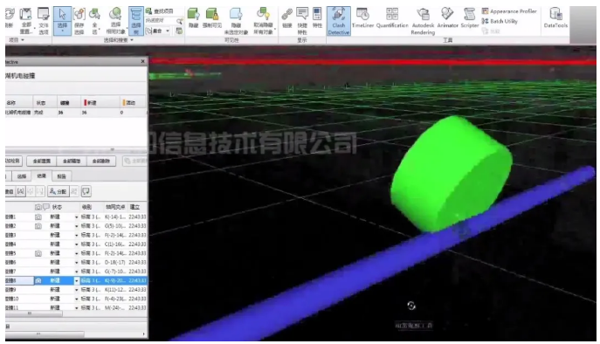Close the Clash Detective panel
Viewport: 600px width, 344px height.
pos(142,61)
